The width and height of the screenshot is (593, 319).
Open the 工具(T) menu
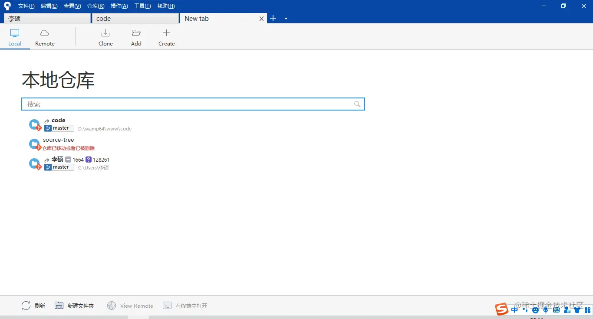point(142,6)
